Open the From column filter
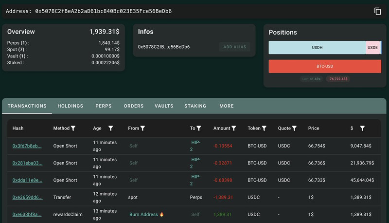Viewport: 389px width, 223px height. tap(143, 129)
